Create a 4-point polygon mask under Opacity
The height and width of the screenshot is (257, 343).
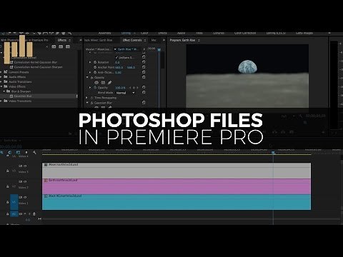tap(103, 83)
